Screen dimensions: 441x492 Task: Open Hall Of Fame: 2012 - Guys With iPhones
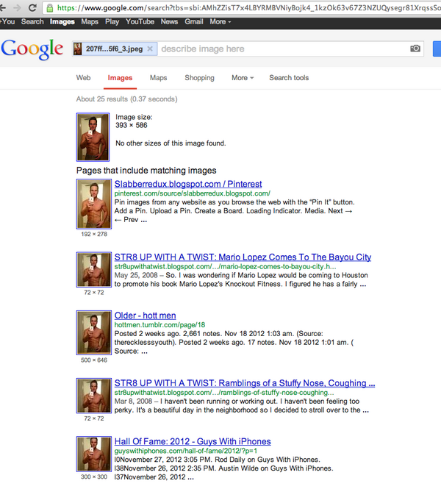click(193, 441)
